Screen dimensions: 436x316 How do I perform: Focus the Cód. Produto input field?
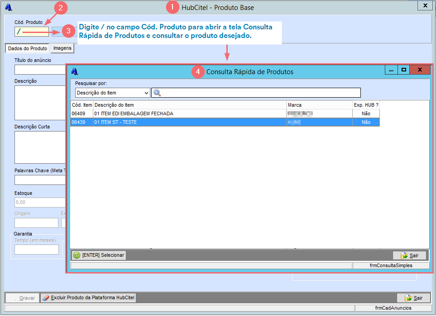pos(31,32)
